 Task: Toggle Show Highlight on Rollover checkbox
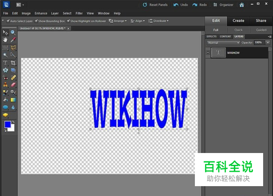[68, 21]
